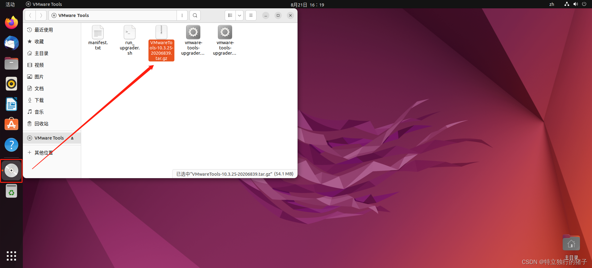This screenshot has width=592, height=268.
Task: Open Rhythmbox music player in the dock
Action: (11, 84)
